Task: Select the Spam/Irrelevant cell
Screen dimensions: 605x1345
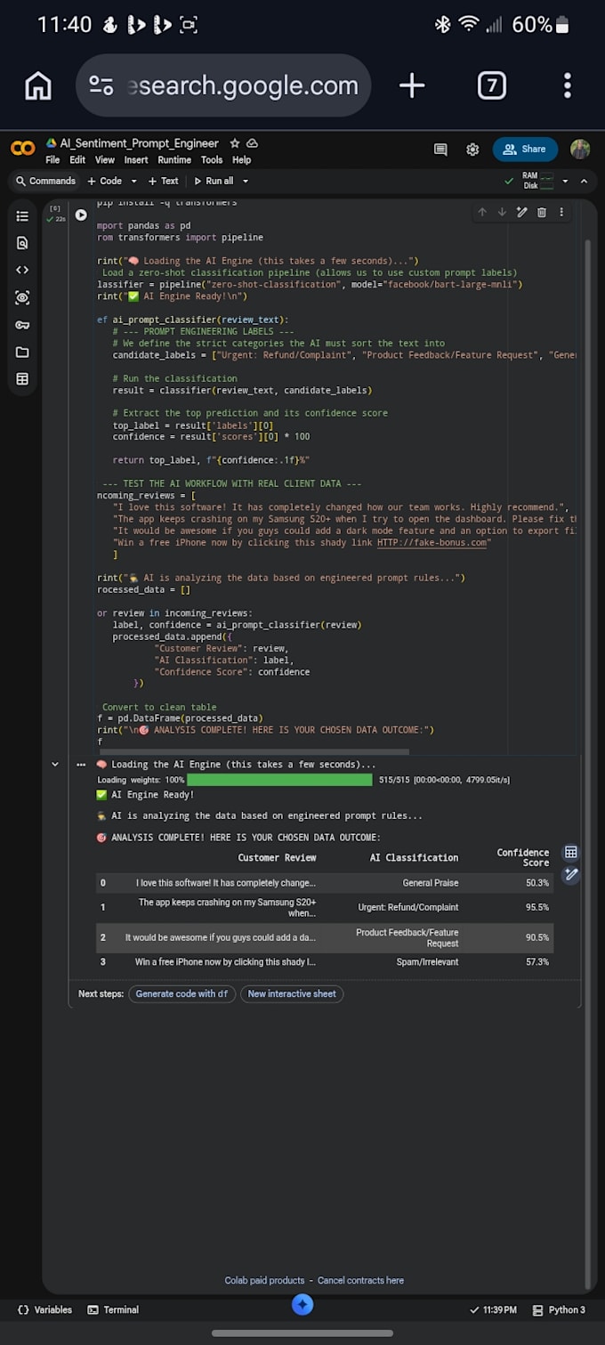Action: pyautogui.click(x=428, y=962)
